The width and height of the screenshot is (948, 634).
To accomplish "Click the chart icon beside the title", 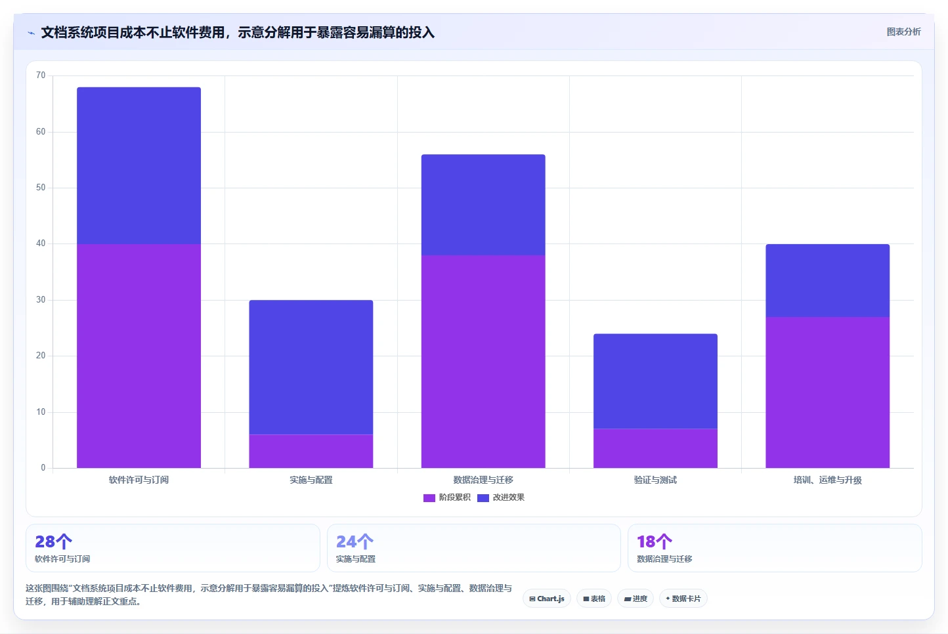I will (31, 33).
